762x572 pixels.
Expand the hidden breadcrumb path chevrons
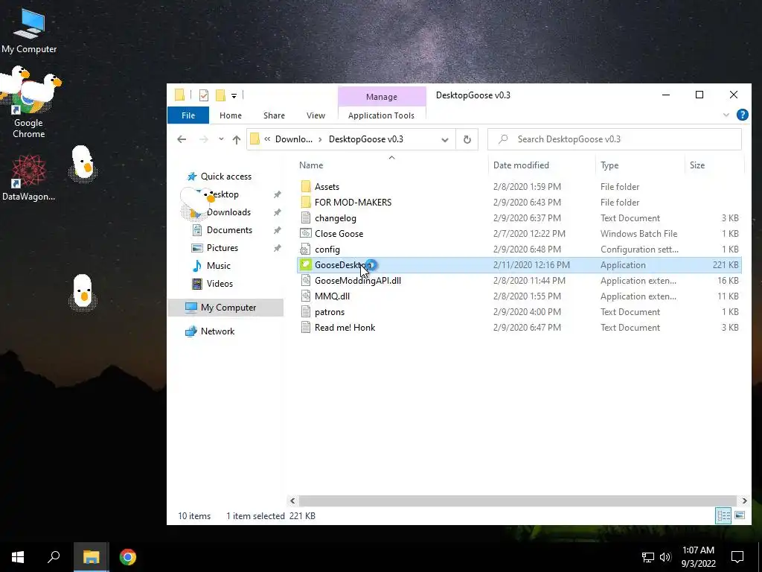267,139
